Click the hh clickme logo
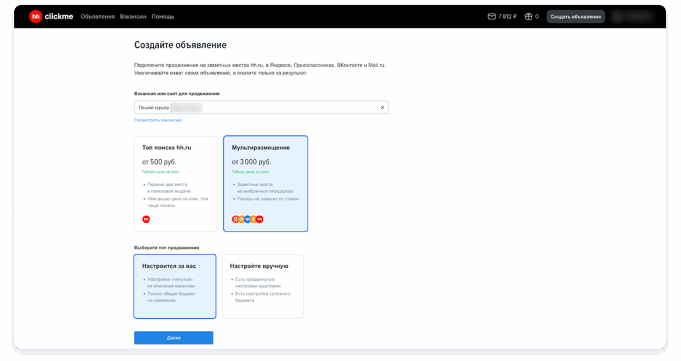The height and width of the screenshot is (361, 681). tap(52, 17)
